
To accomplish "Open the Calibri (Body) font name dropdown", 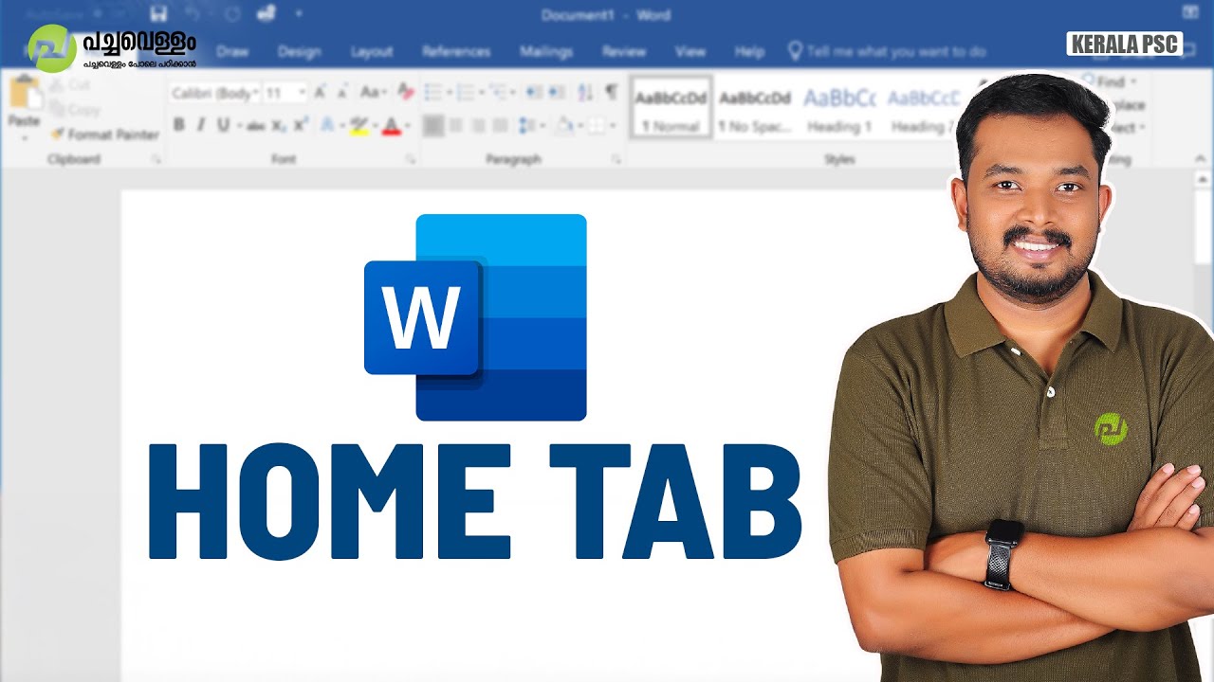I will 254,93.
